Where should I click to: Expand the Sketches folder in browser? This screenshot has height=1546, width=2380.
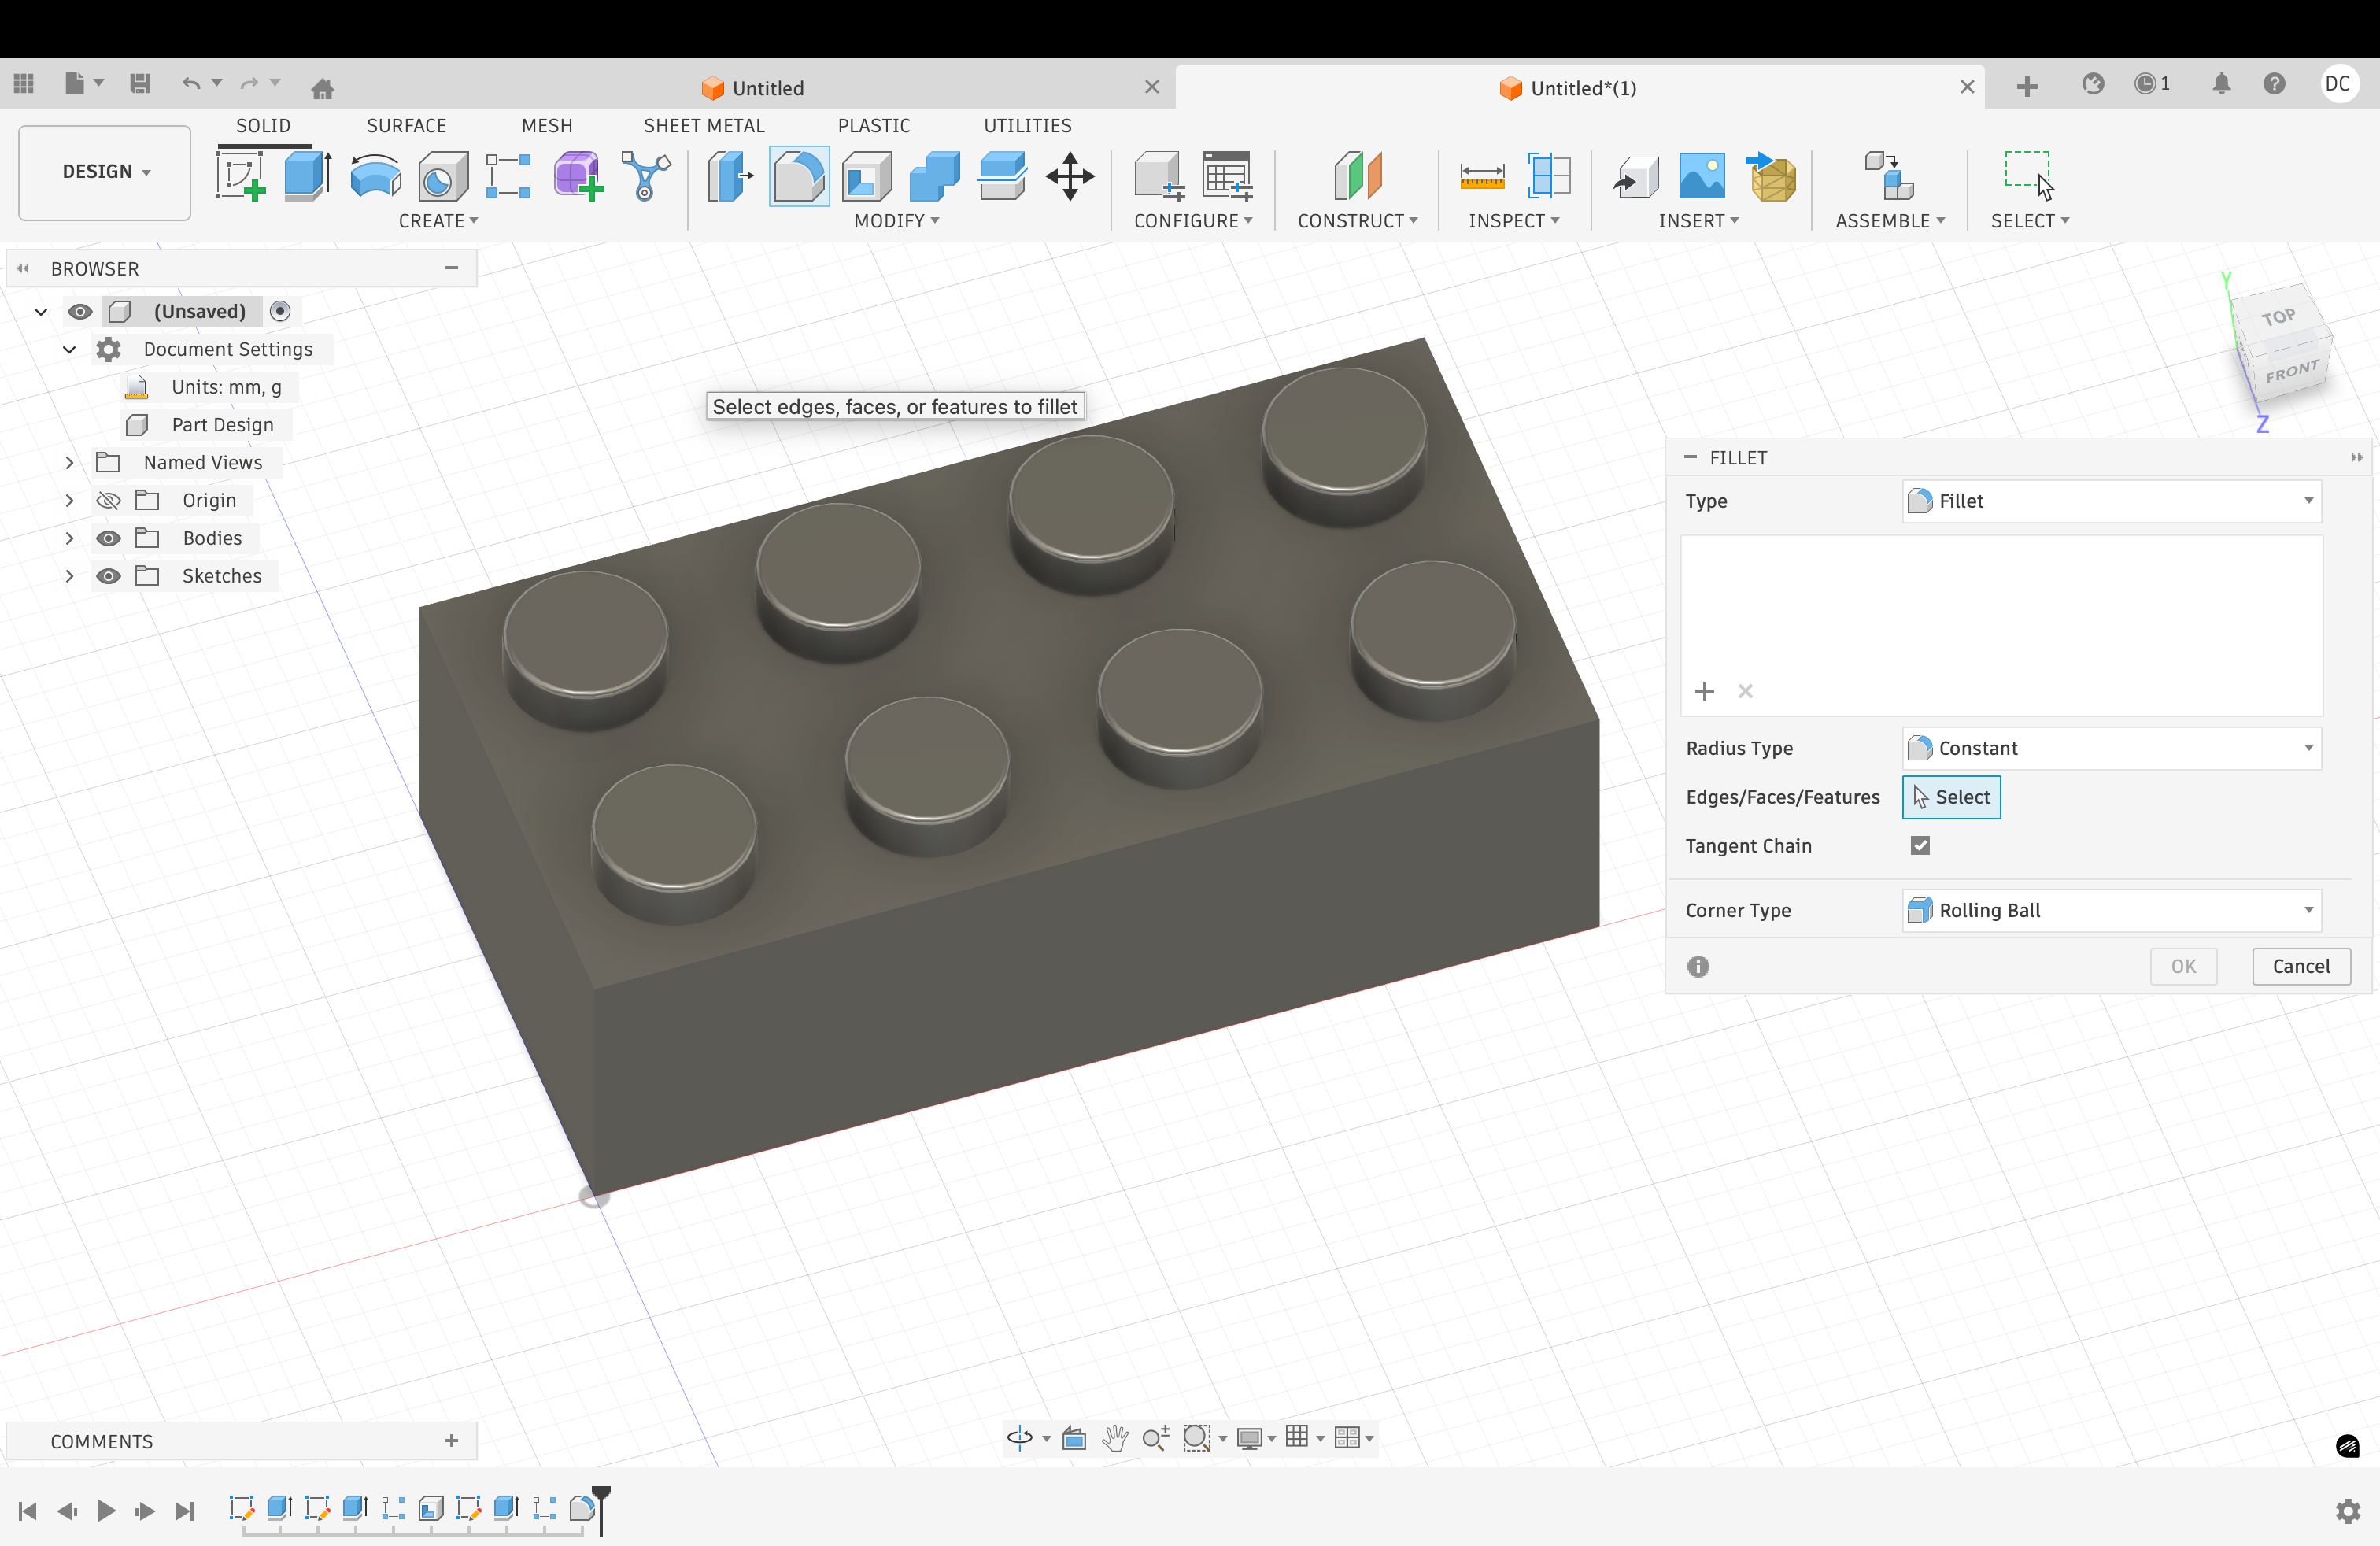[69, 576]
